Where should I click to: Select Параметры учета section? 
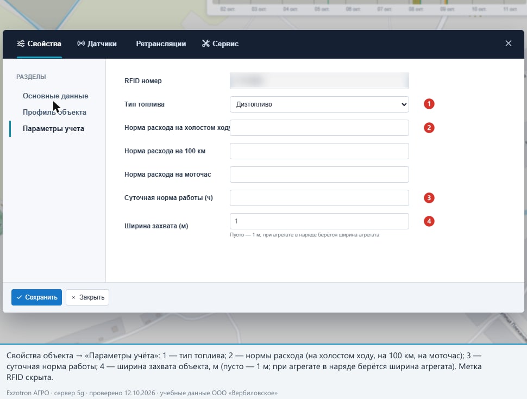pyautogui.click(x=53, y=129)
